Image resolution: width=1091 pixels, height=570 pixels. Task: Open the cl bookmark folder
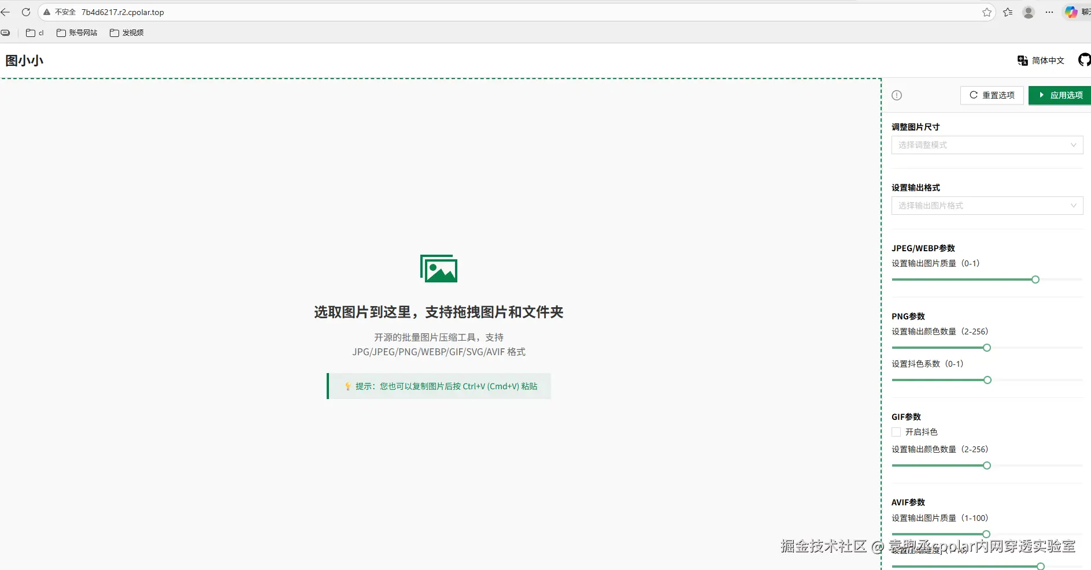(35, 33)
